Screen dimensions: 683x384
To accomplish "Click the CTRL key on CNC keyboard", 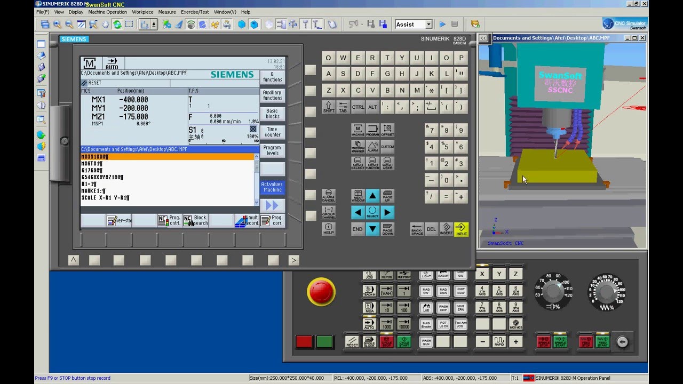I will (x=358, y=107).
